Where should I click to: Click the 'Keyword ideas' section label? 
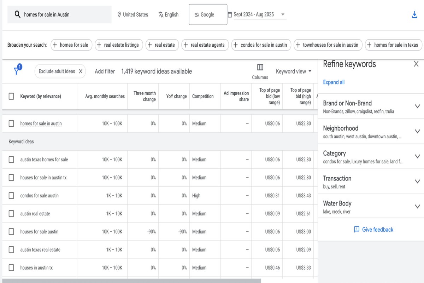pos(21,141)
